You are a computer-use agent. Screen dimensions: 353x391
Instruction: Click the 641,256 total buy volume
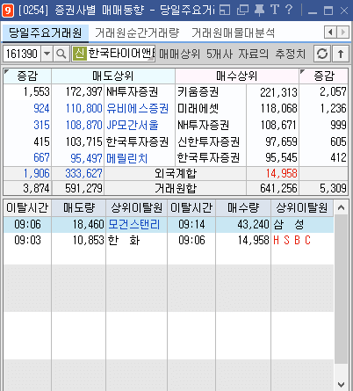(278, 188)
